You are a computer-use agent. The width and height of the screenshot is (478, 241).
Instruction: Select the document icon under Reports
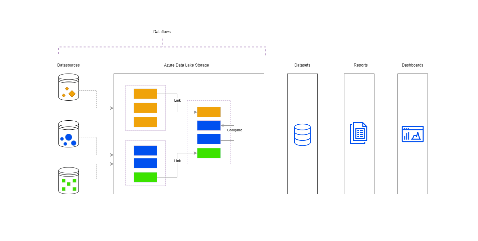point(358,133)
